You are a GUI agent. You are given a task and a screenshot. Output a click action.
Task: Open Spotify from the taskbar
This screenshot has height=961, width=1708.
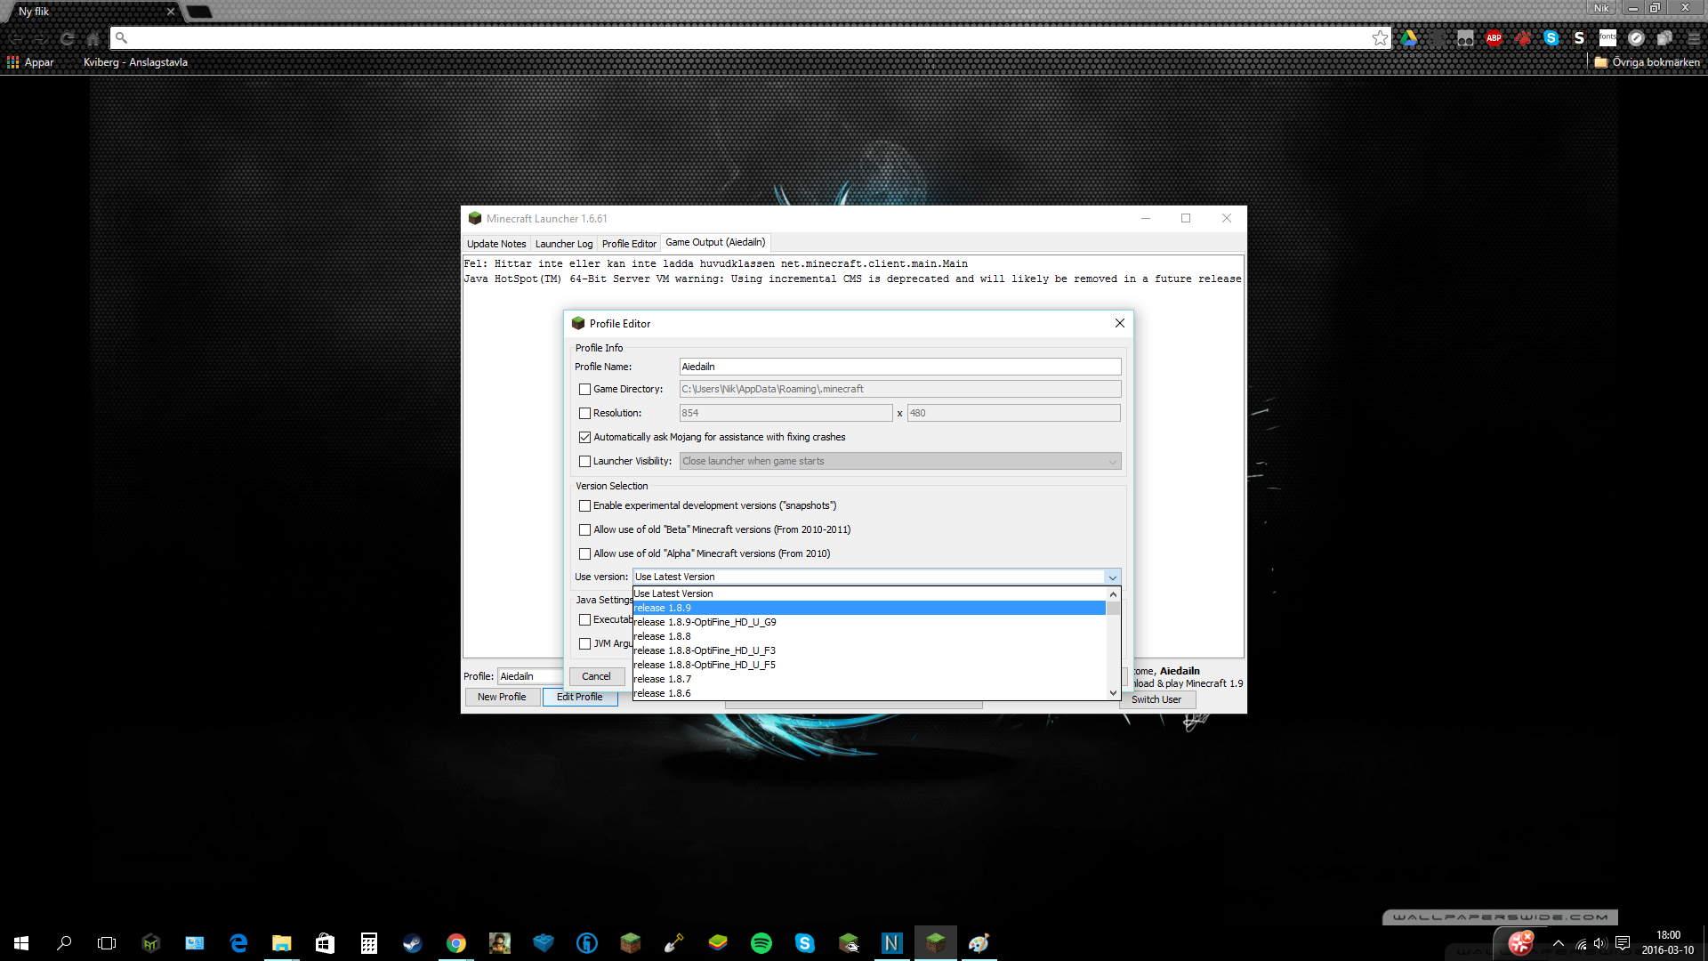click(x=761, y=943)
